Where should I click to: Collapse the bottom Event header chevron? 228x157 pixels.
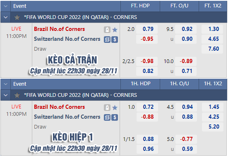pyautogui.click(x=5, y=84)
